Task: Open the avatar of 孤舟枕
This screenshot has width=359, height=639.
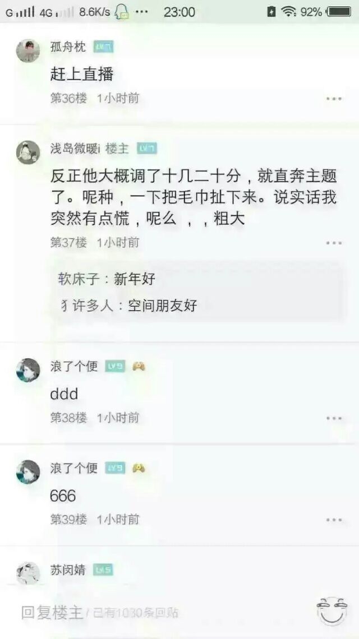Action: pos(28,51)
